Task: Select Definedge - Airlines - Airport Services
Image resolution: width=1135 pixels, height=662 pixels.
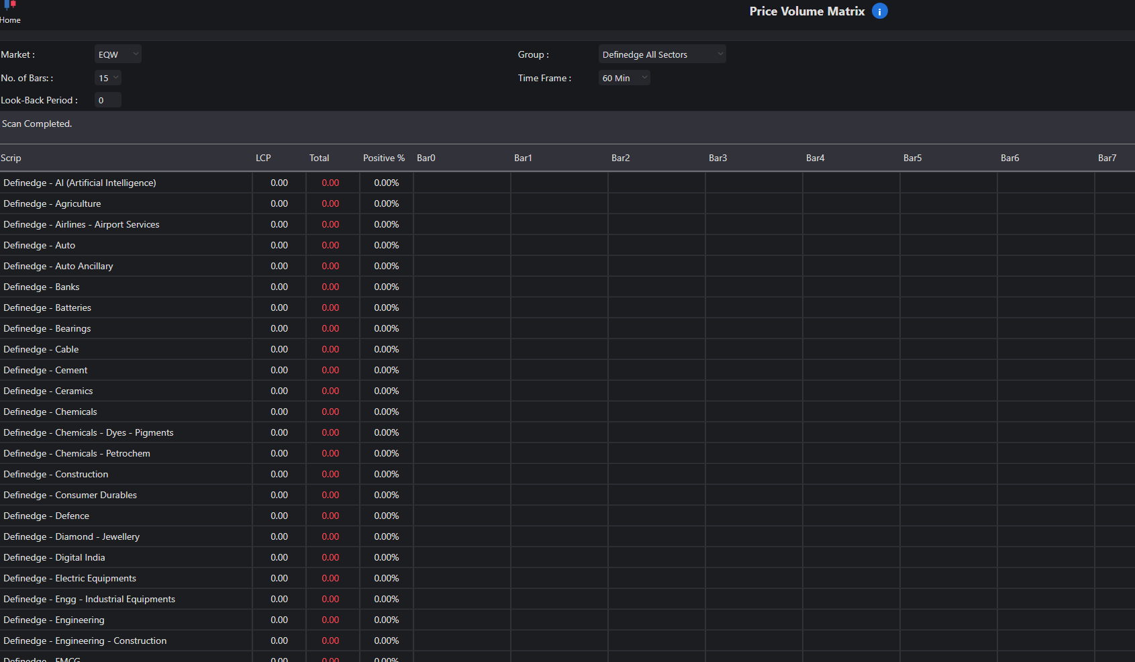Action: [81, 224]
